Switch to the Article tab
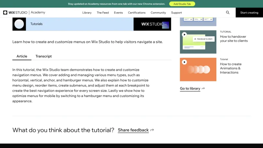Image resolution: width=263 pixels, height=148 pixels. [22, 56]
